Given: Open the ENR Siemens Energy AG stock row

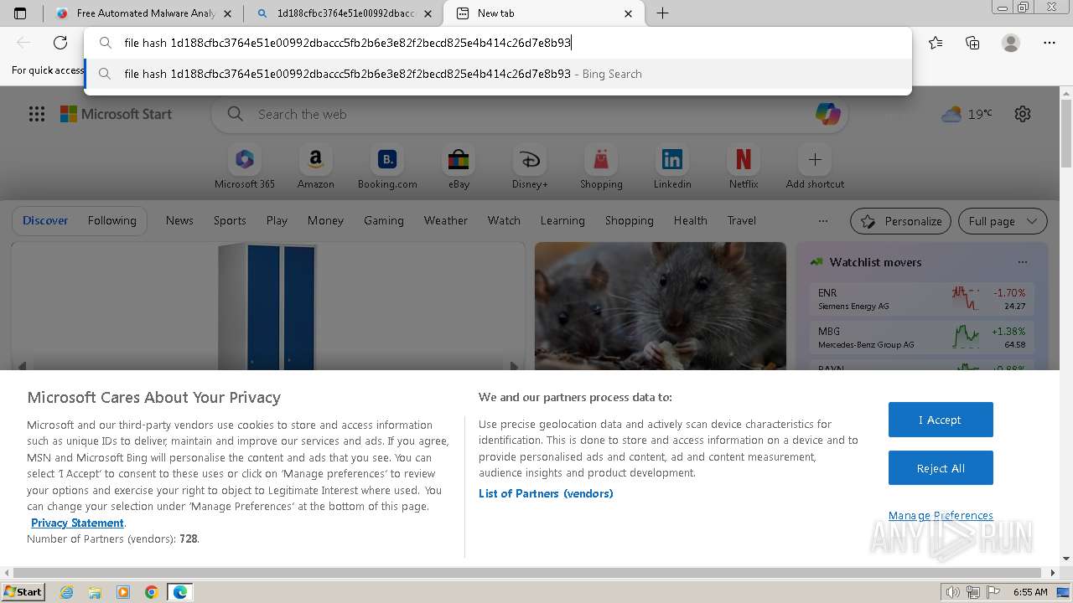Looking at the screenshot, I should 920,299.
